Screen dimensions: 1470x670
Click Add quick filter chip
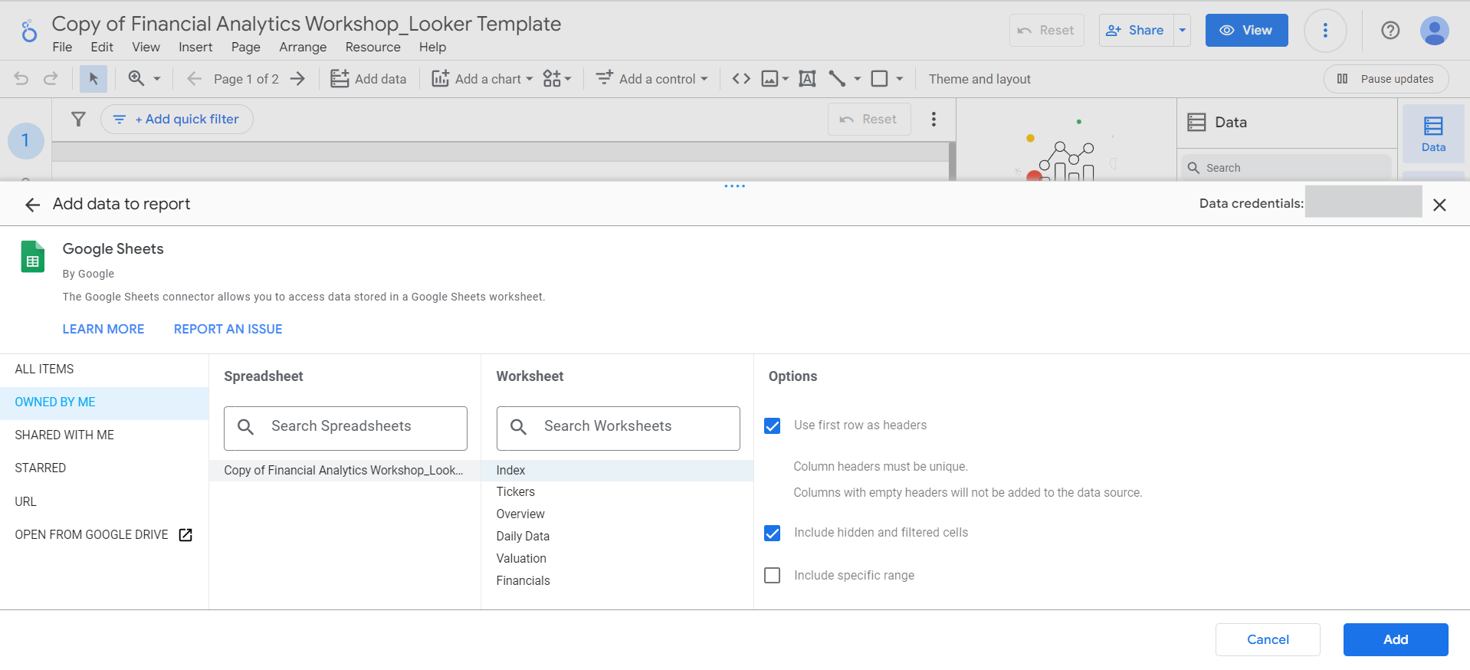[177, 119]
